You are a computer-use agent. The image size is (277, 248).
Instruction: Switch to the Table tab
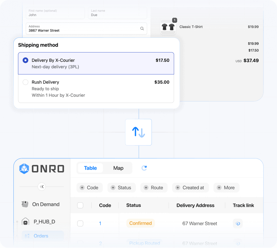click(x=90, y=168)
